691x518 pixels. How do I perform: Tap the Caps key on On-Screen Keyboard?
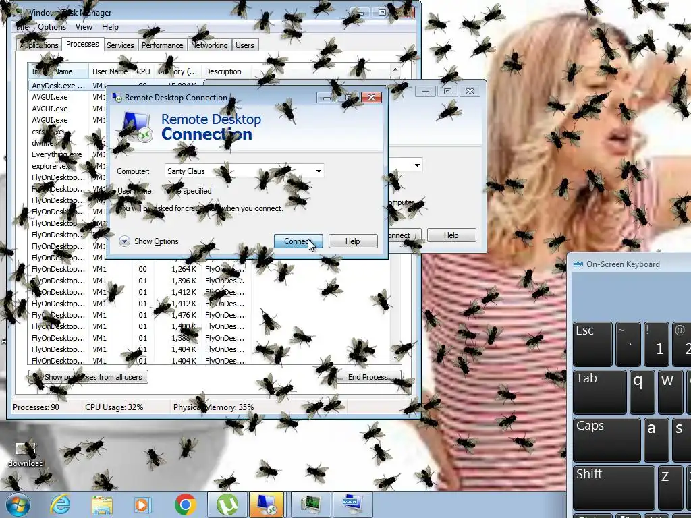point(607,440)
